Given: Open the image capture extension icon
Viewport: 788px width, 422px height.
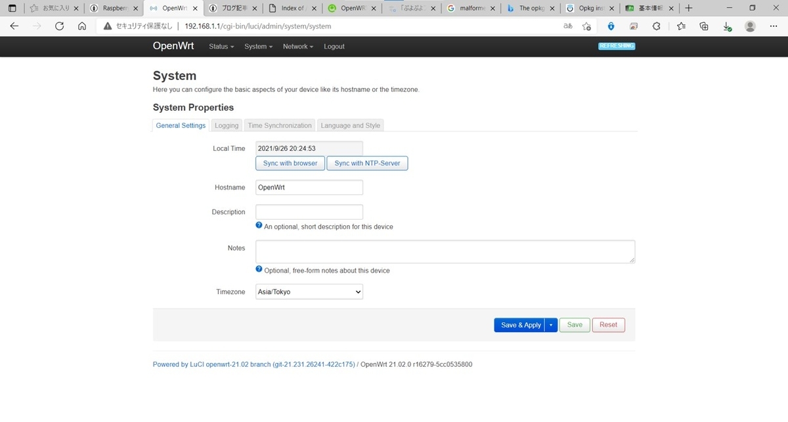Looking at the screenshot, I should tap(634, 26).
